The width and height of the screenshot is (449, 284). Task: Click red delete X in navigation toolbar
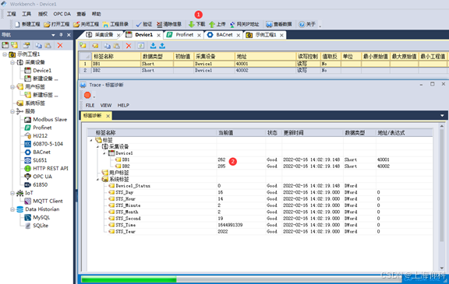(60, 45)
